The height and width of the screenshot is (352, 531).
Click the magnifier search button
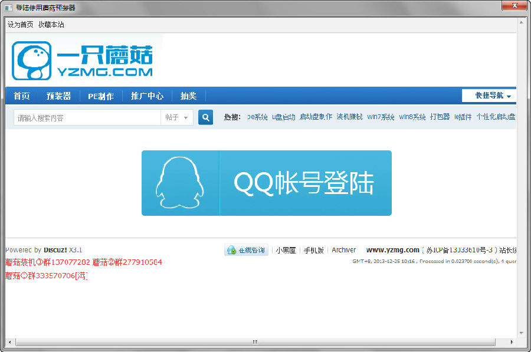point(205,117)
